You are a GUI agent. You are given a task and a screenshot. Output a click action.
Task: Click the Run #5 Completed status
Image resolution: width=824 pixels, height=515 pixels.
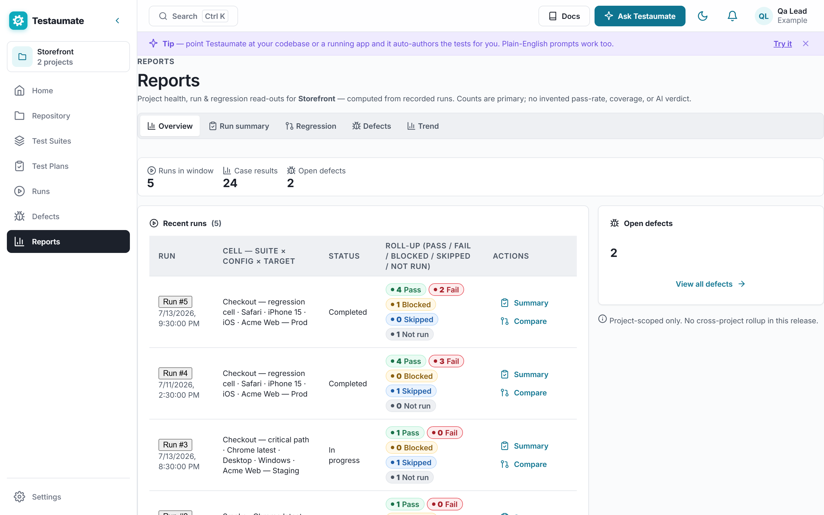click(x=348, y=312)
